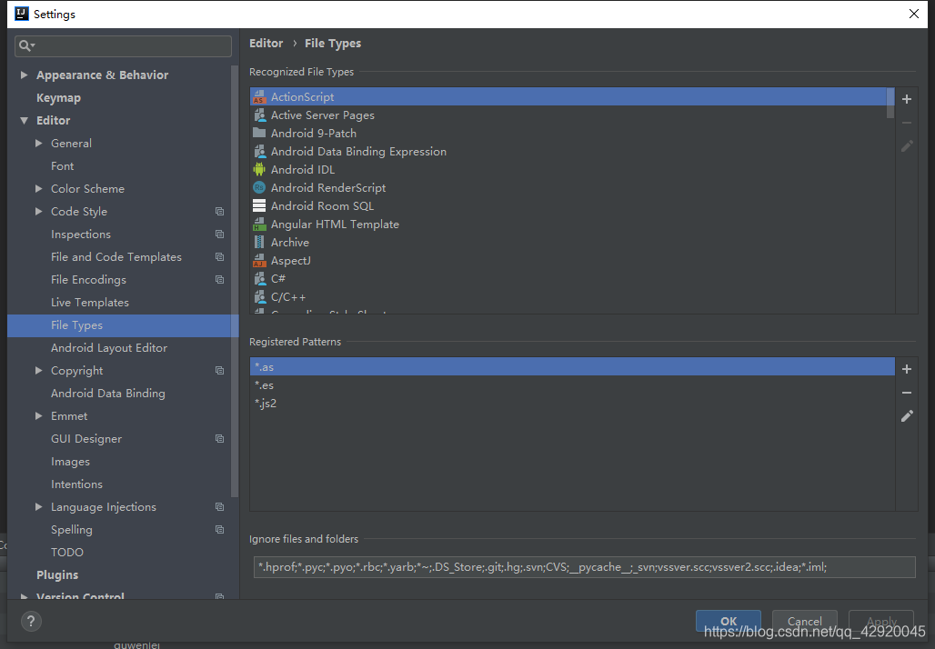Screen dimensions: 935x649
Task: Click the file types list scrollbar
Action: tap(890, 103)
